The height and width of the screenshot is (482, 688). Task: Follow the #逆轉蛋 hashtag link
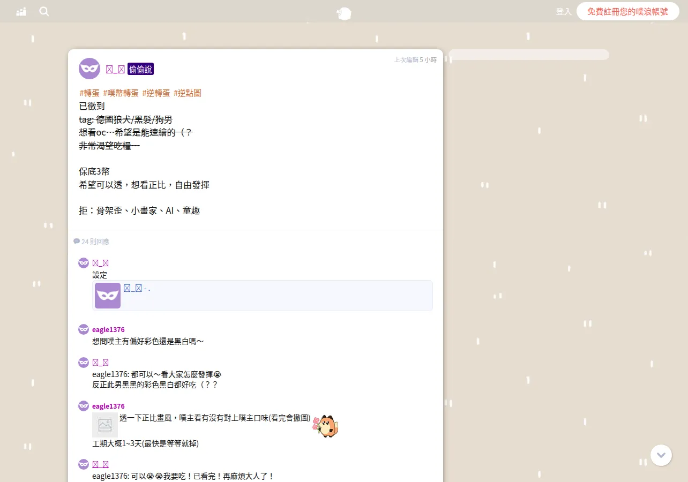(156, 93)
